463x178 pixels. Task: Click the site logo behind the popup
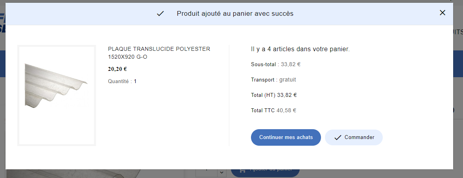[3, 23]
